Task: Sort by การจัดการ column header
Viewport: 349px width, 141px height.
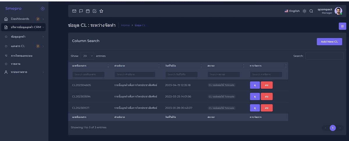Action: point(267,66)
